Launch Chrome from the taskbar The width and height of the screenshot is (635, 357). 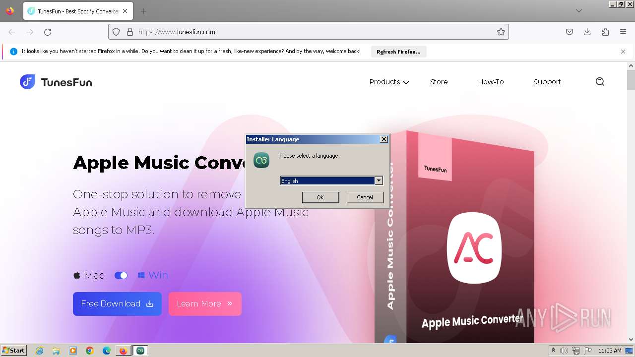[90, 351]
